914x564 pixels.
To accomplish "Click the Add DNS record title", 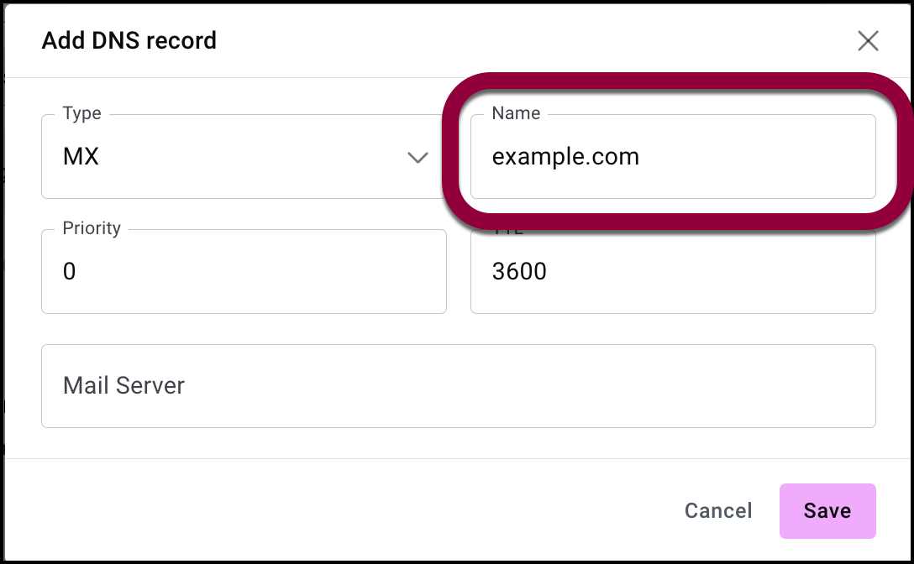I will (129, 40).
